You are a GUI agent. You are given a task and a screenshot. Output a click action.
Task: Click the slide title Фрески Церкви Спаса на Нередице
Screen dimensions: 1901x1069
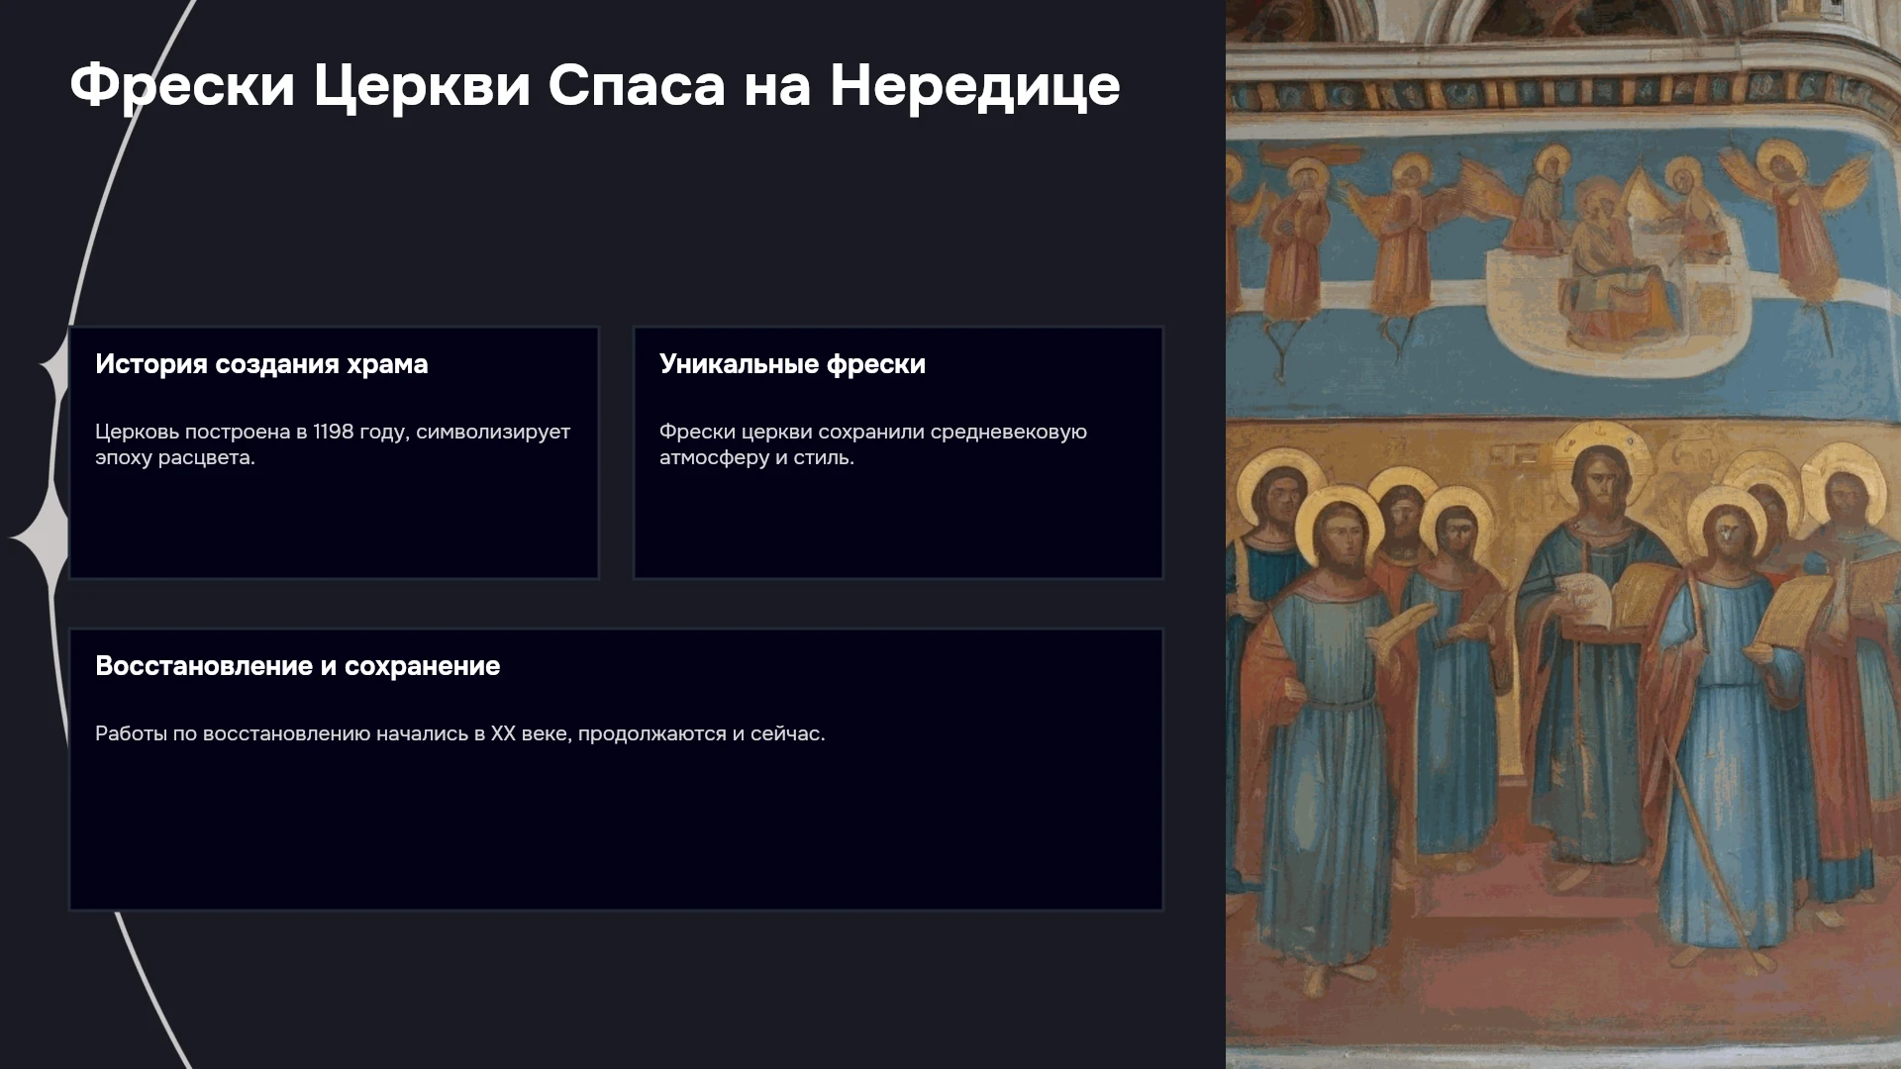594,85
